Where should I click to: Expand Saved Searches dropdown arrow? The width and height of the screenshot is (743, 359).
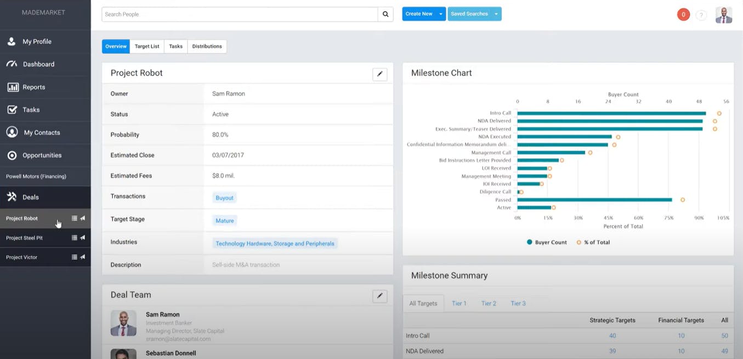[x=496, y=14]
